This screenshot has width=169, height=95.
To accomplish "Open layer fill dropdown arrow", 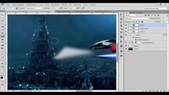I will pyautogui.click(x=167, y=22).
